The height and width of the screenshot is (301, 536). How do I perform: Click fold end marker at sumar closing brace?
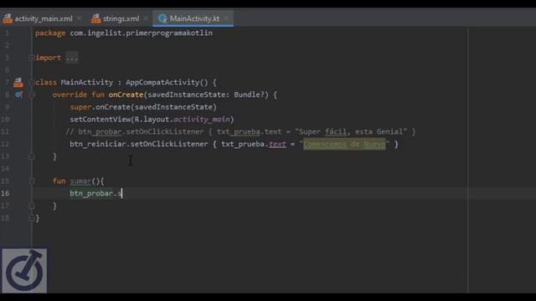click(x=32, y=206)
